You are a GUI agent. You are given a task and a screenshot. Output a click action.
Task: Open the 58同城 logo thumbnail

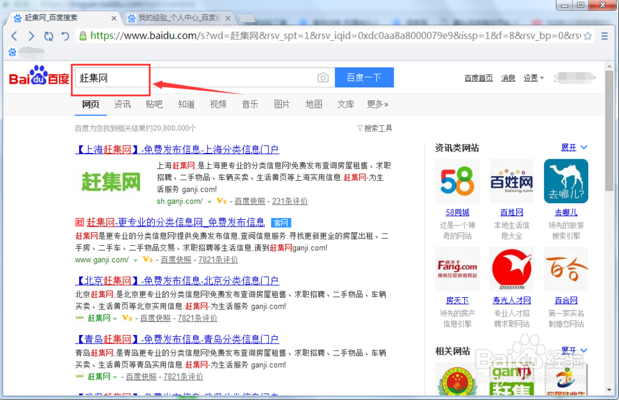(x=457, y=181)
